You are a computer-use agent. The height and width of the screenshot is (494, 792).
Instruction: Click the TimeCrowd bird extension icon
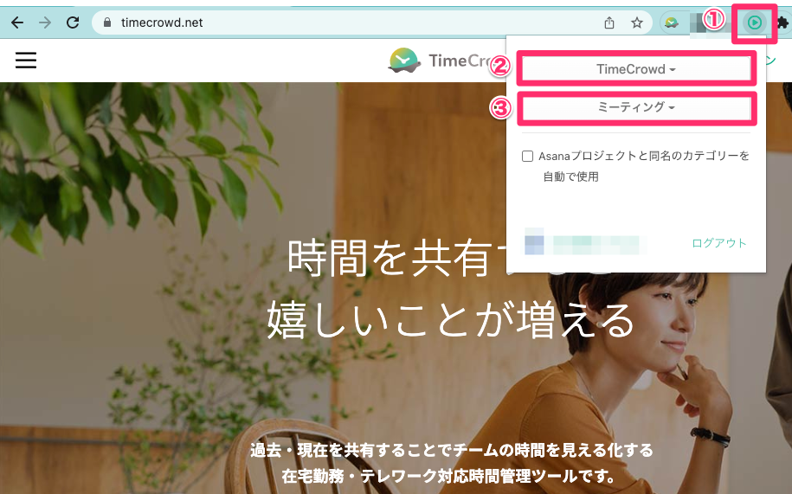(672, 22)
